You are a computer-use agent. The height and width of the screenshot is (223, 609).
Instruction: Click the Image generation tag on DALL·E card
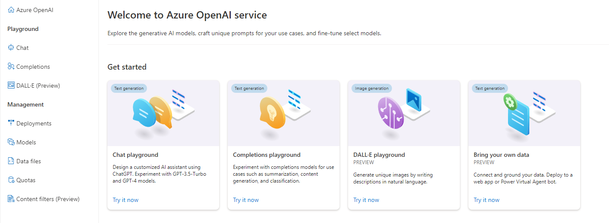[x=372, y=89]
